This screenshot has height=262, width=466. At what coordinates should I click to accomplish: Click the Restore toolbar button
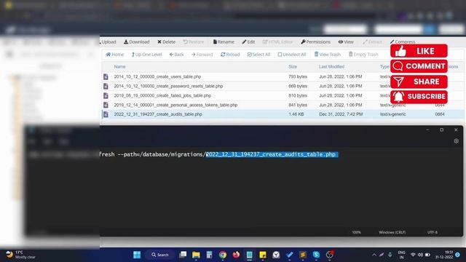[194, 42]
